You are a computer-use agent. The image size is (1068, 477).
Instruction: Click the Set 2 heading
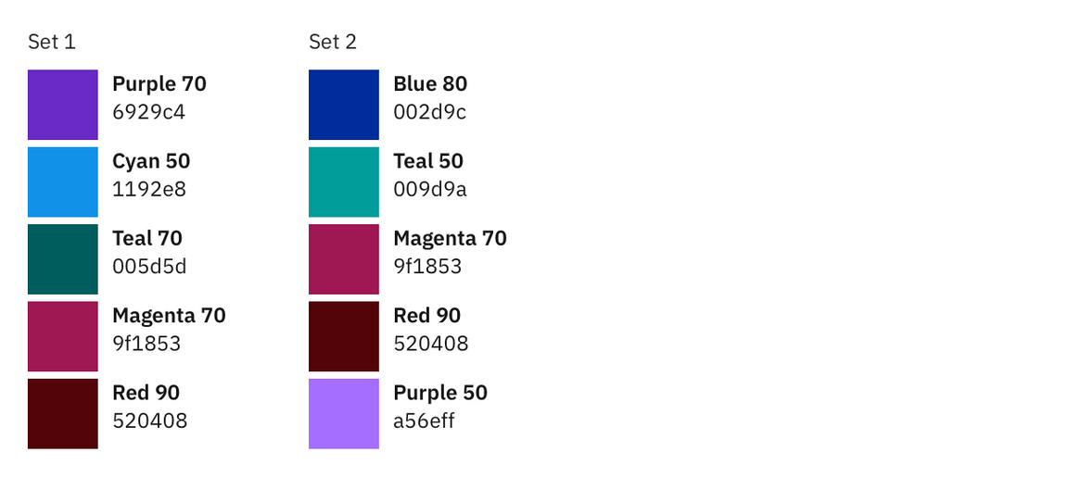[x=333, y=42]
